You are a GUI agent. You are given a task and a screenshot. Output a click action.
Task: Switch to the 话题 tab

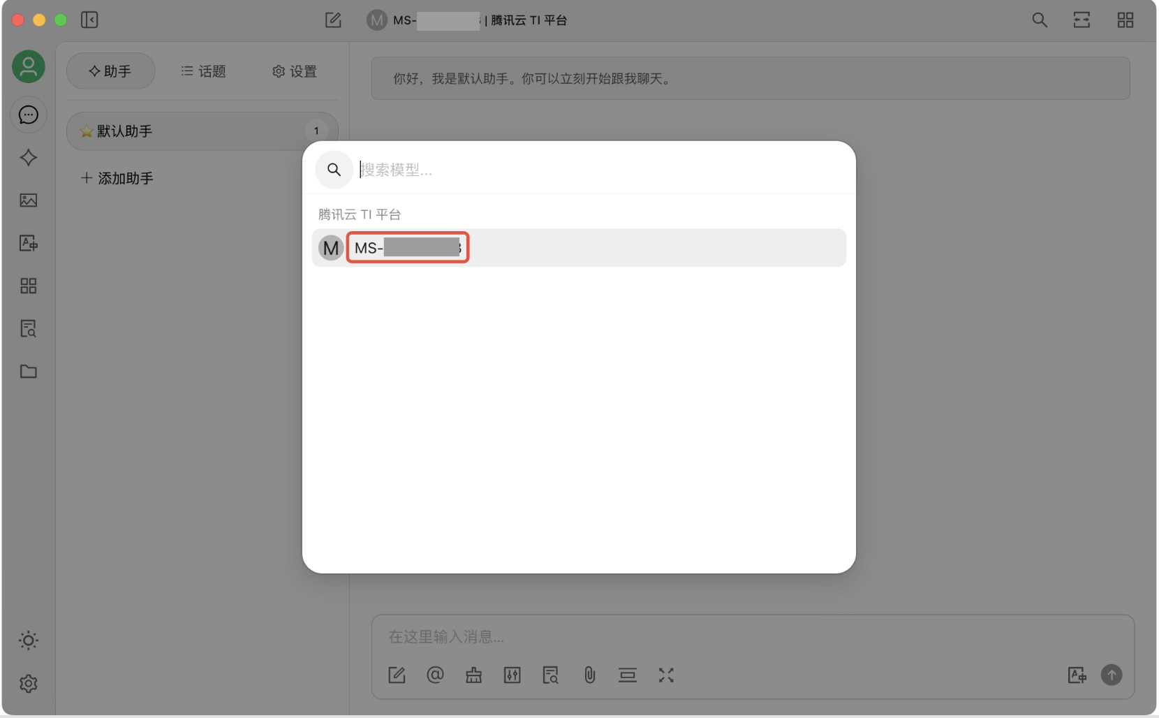(x=203, y=71)
